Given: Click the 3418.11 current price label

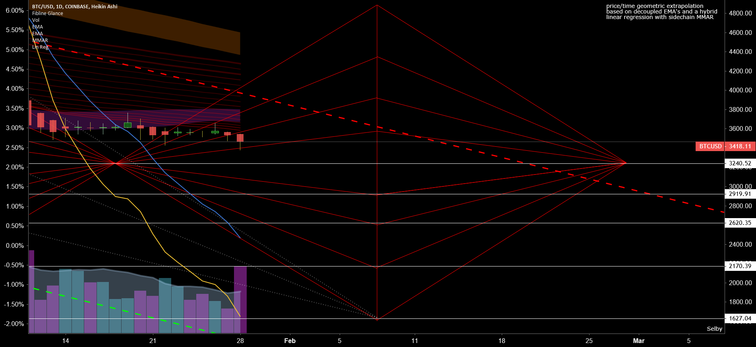Looking at the screenshot, I should (740, 146).
